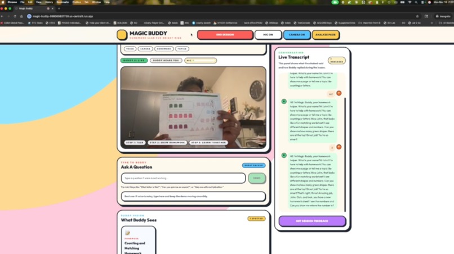This screenshot has width=454, height=254.
Task: Toggle the Camera On button
Action: click(x=297, y=35)
